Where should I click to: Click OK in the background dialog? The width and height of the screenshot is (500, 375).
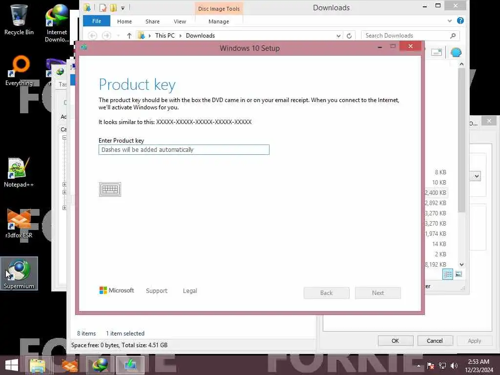click(396, 340)
